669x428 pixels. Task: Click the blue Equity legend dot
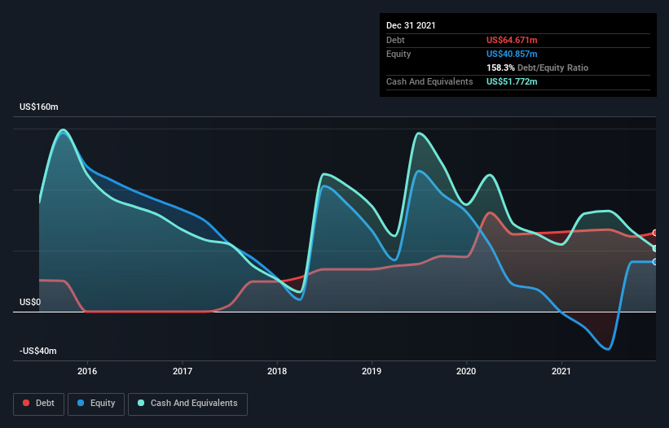coord(81,403)
